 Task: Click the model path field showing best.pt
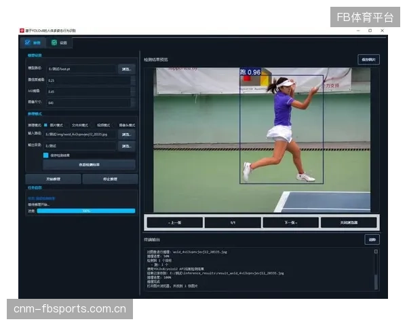point(81,69)
